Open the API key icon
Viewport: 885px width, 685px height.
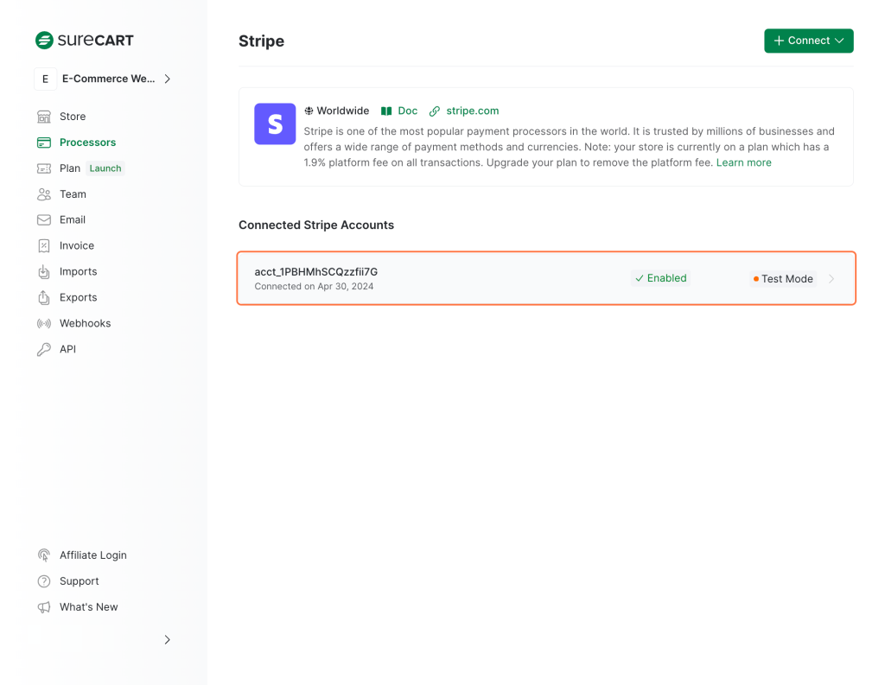(x=43, y=349)
